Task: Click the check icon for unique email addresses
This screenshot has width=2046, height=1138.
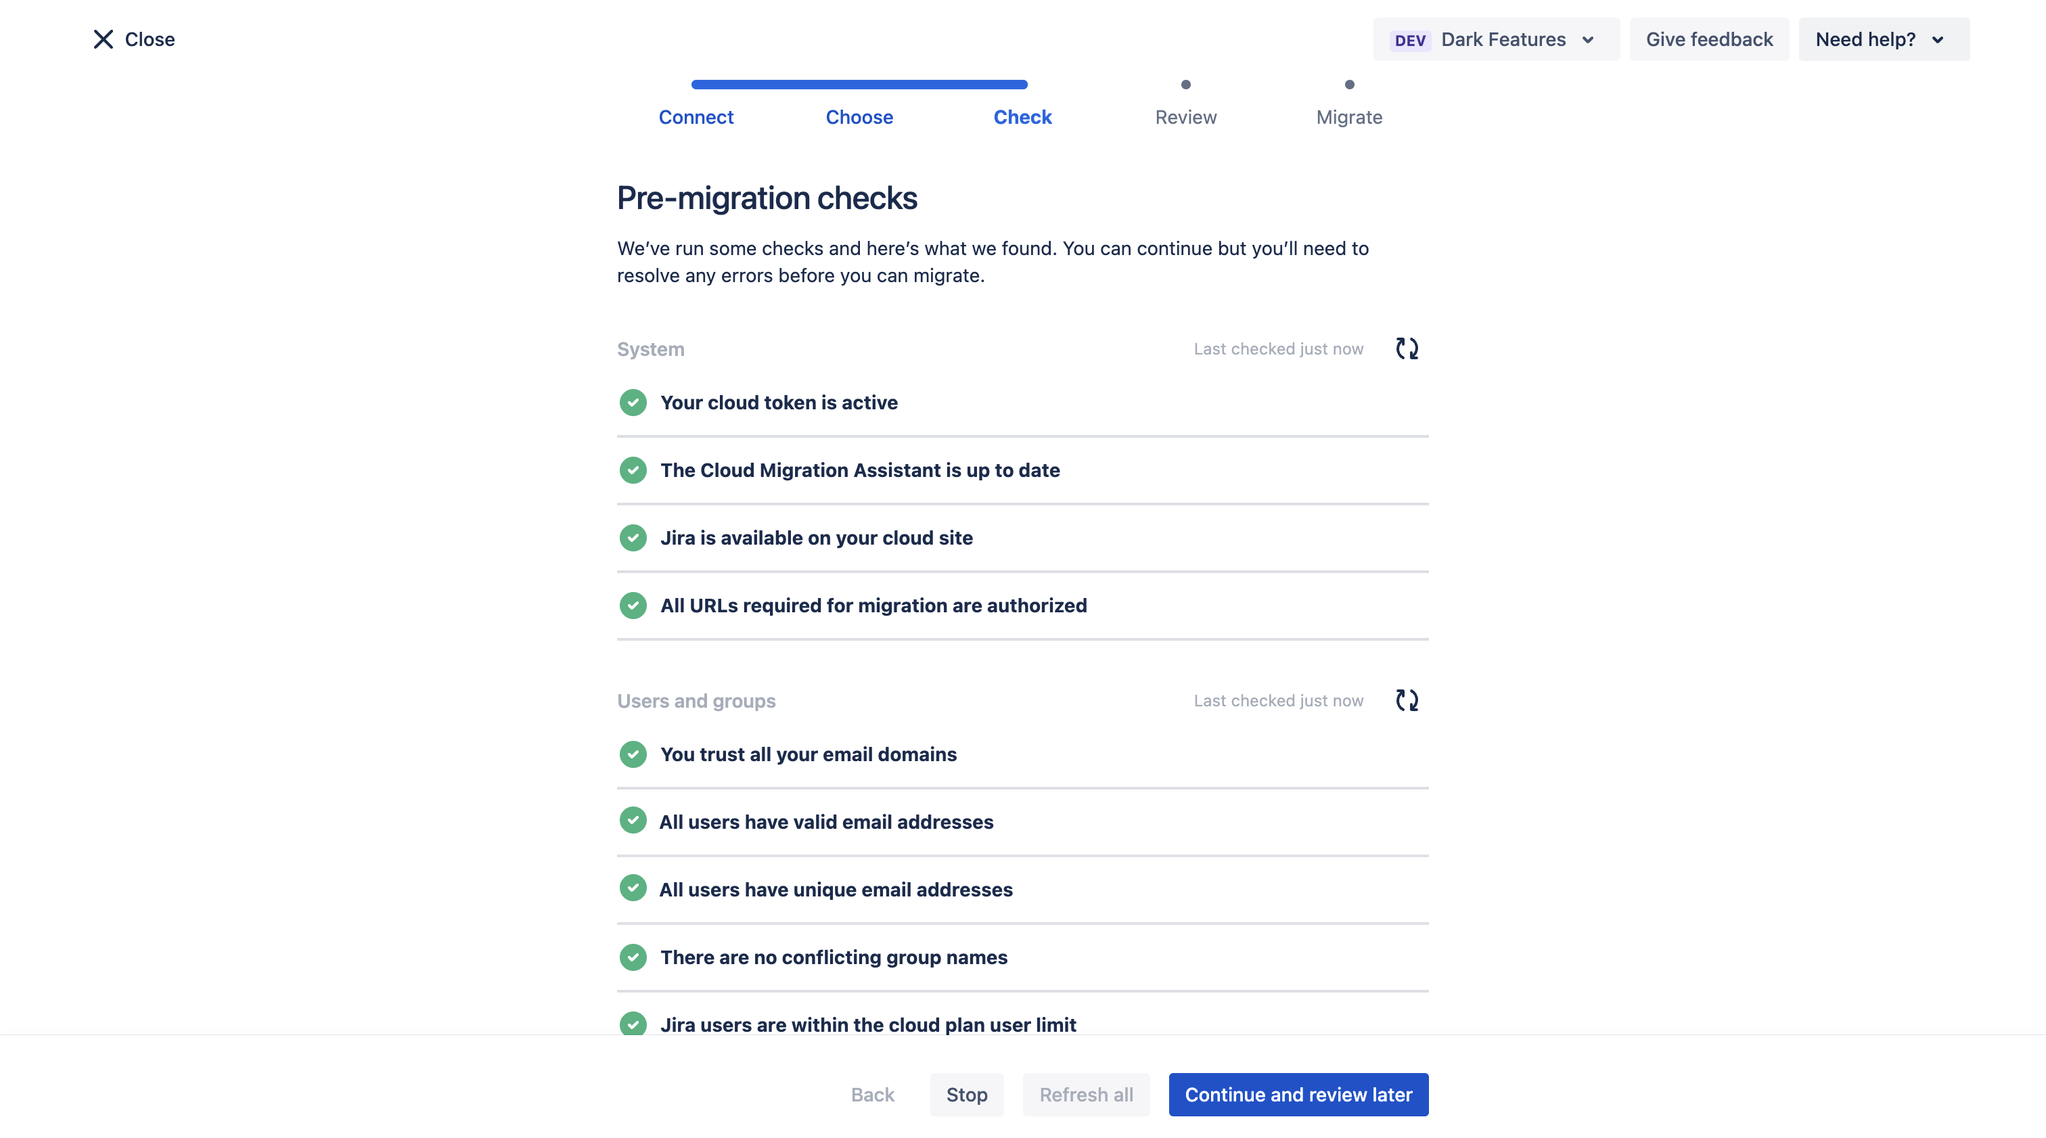Action: click(633, 888)
